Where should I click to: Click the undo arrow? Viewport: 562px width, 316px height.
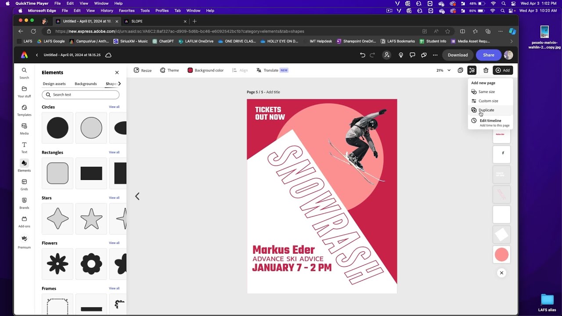pos(363,55)
